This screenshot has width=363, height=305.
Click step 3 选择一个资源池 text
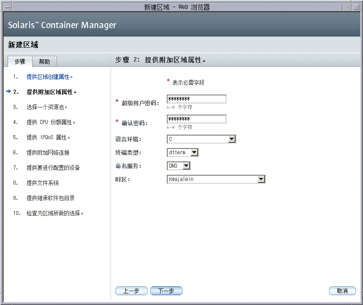(x=47, y=107)
